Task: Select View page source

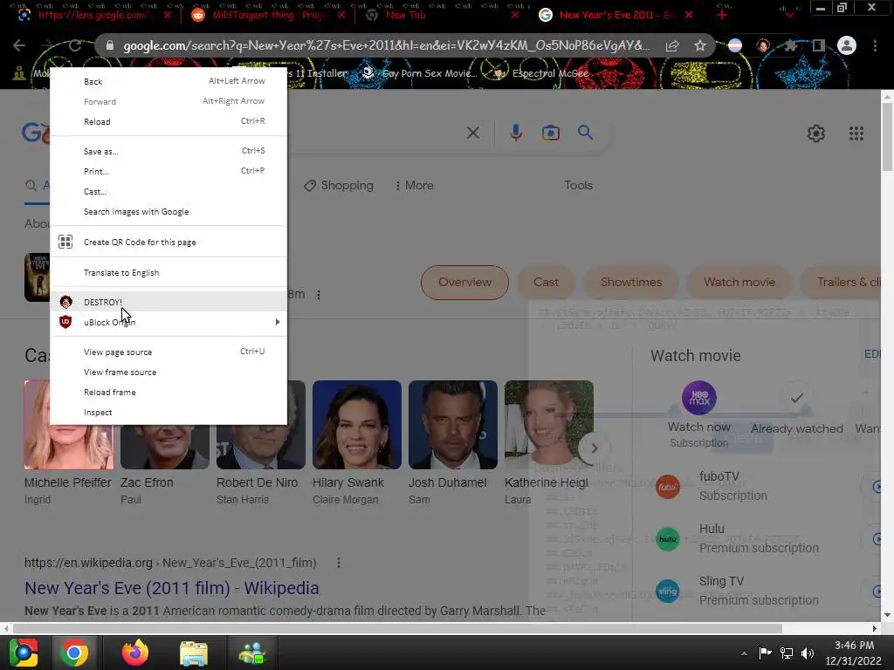Action: click(x=168, y=352)
